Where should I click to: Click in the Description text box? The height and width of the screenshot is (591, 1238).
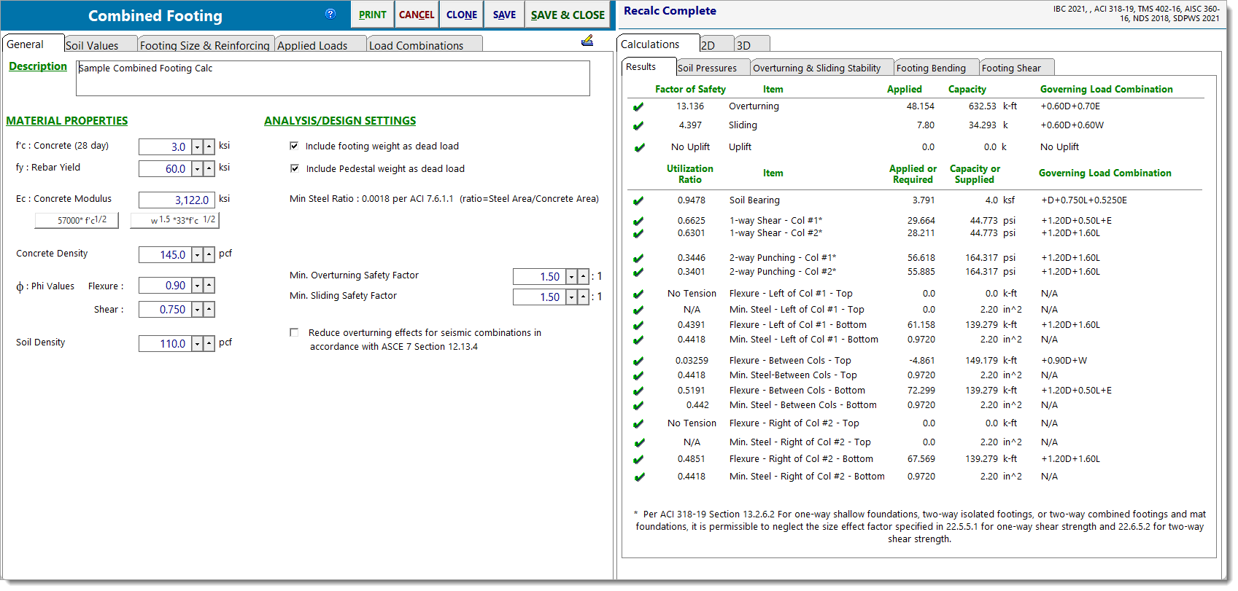[x=332, y=78]
